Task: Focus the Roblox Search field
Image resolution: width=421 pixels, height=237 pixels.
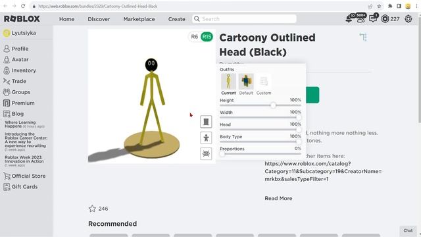Action: click(244, 19)
